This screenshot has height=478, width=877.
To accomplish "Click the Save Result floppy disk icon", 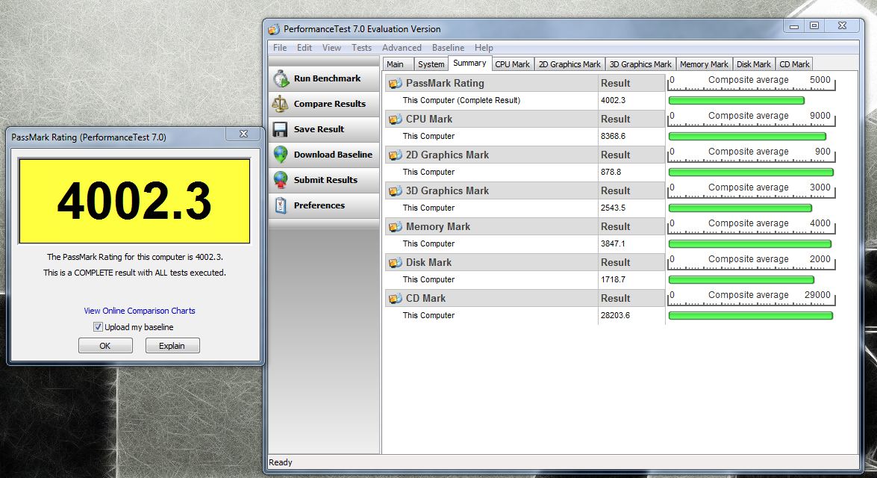I will (x=280, y=129).
